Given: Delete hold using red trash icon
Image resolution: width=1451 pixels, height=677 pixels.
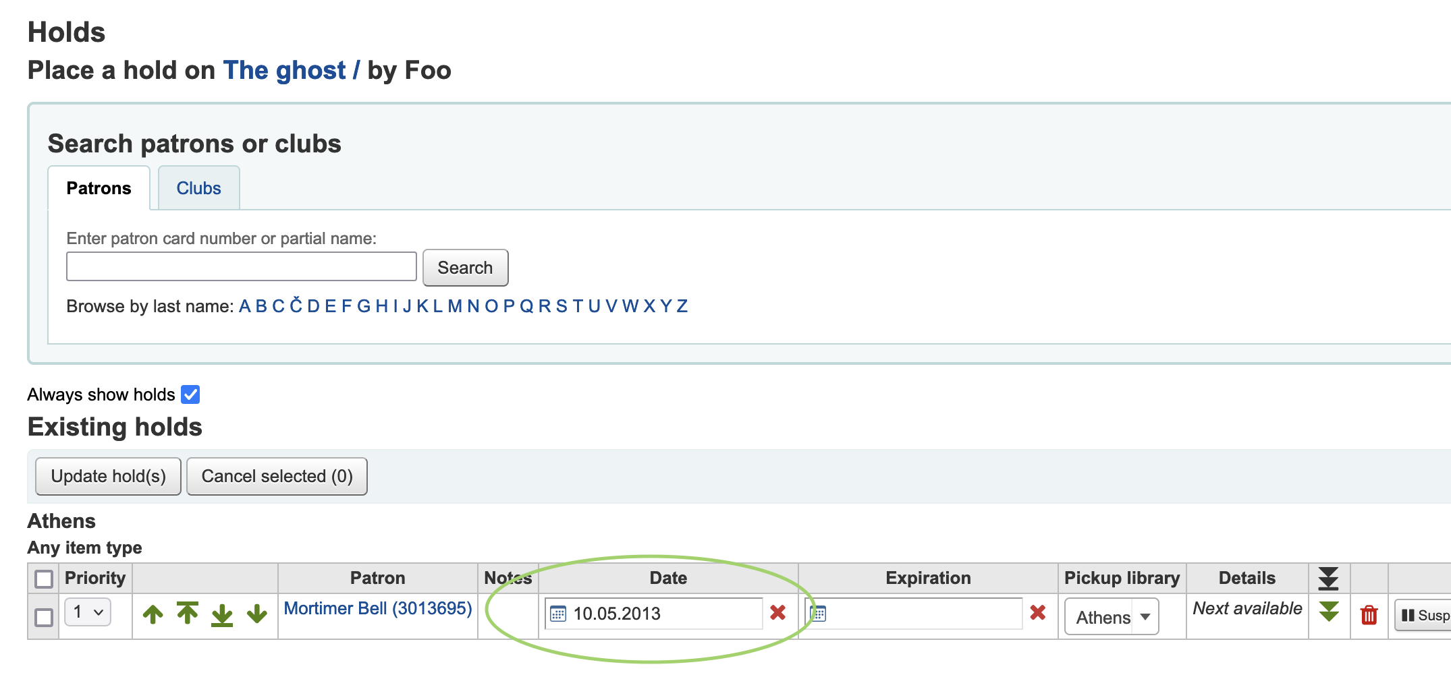Looking at the screenshot, I should point(1369,615).
